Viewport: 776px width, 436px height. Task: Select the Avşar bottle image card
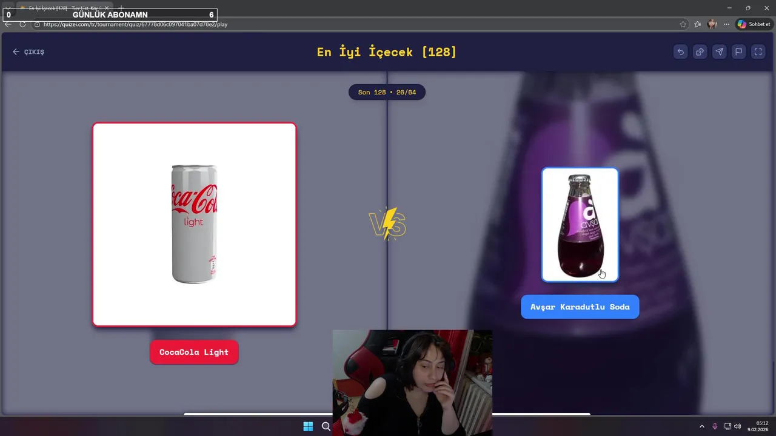[580, 225]
